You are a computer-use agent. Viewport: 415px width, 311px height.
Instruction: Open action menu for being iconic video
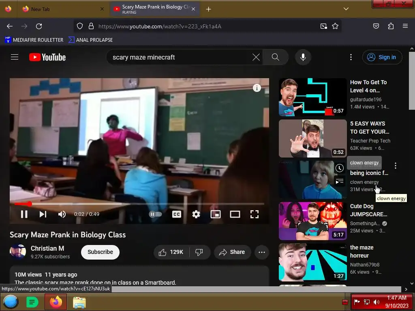396,166
